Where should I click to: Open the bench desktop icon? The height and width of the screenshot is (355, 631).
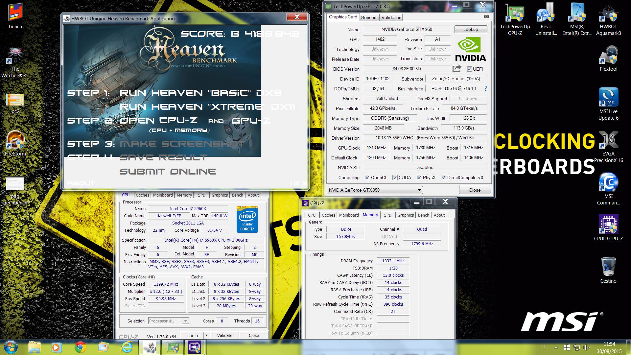[15, 16]
